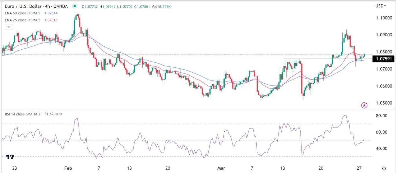
Task: Click the Feb date label on time axis
Action: coord(68,168)
